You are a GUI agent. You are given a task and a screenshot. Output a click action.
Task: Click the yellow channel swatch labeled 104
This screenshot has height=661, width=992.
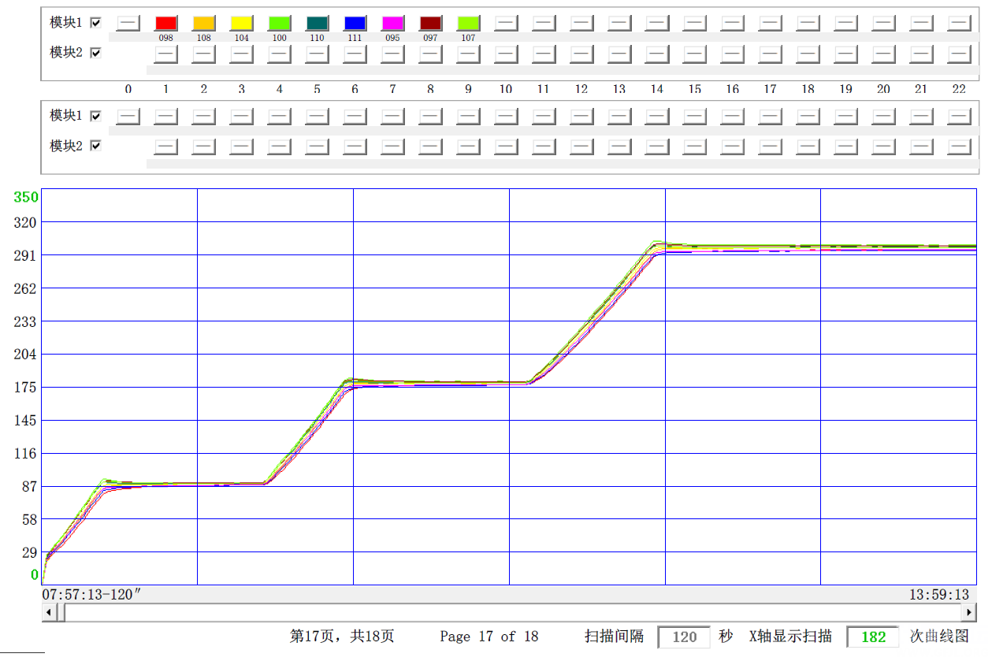coord(241,23)
